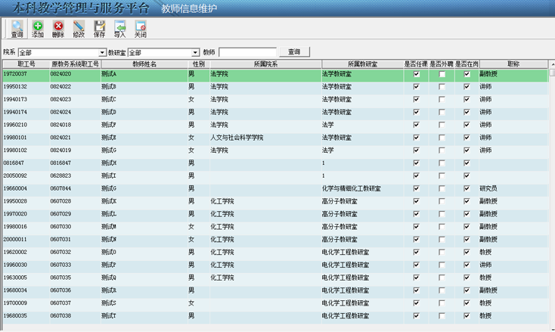This screenshot has width=555, height=332.
Task: Open the 院系 department dropdown
Action: click(x=103, y=53)
